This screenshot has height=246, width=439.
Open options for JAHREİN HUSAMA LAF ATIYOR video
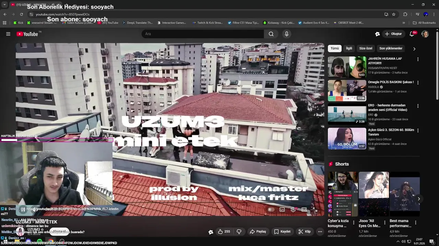[418, 59]
